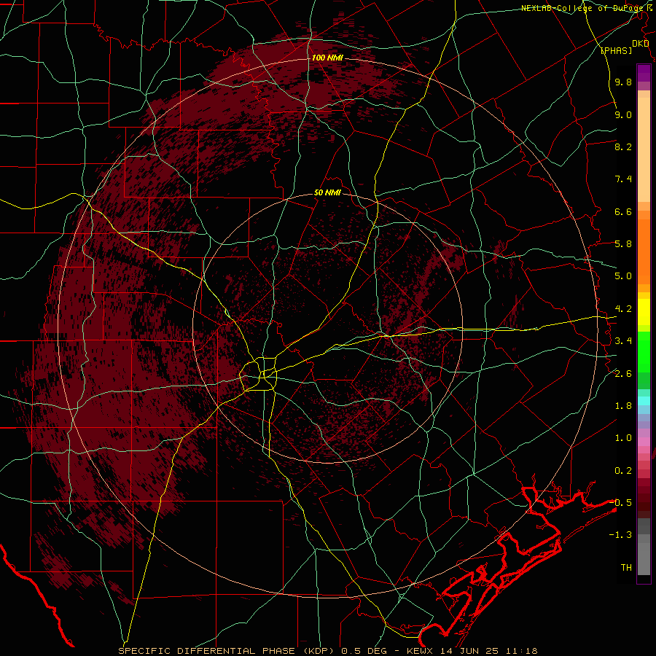The image size is (656, 656).
Task: Pick the purple top segment of color scale
Action: click(x=644, y=73)
